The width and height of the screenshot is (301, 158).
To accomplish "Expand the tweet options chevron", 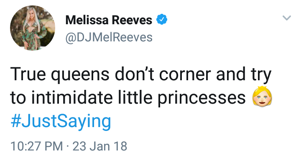I will 287,18.
